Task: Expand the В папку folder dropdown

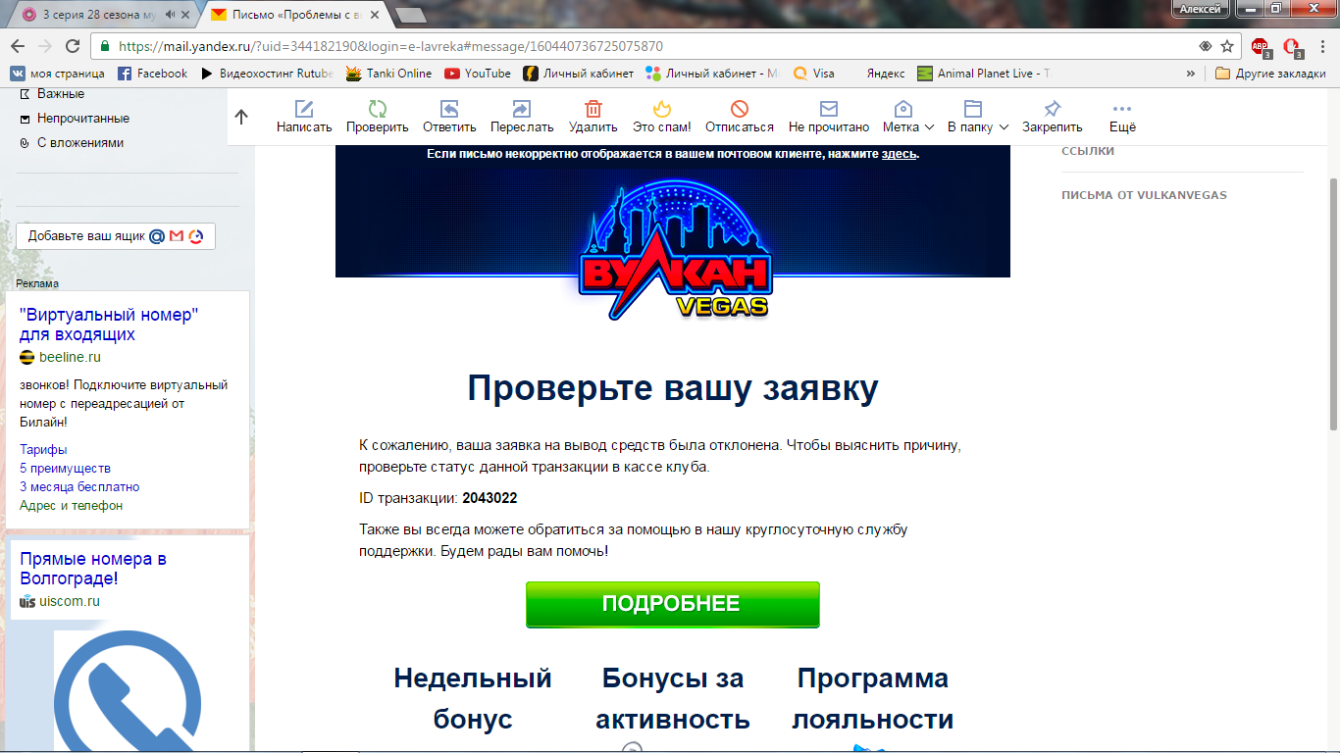Action: pyautogui.click(x=974, y=117)
